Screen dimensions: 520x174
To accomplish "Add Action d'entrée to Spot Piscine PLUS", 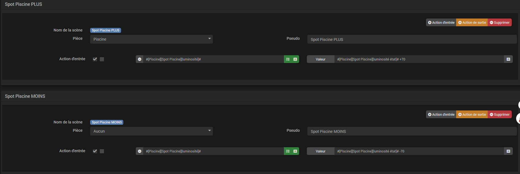I will click(441, 23).
